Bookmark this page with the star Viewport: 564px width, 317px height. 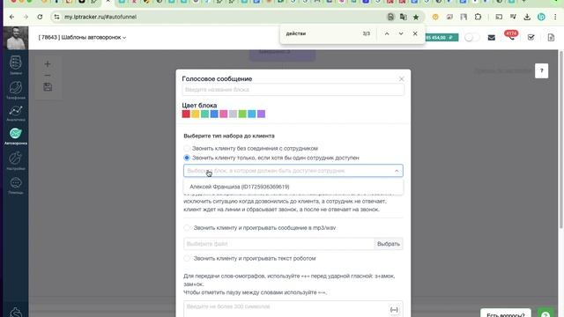416,17
